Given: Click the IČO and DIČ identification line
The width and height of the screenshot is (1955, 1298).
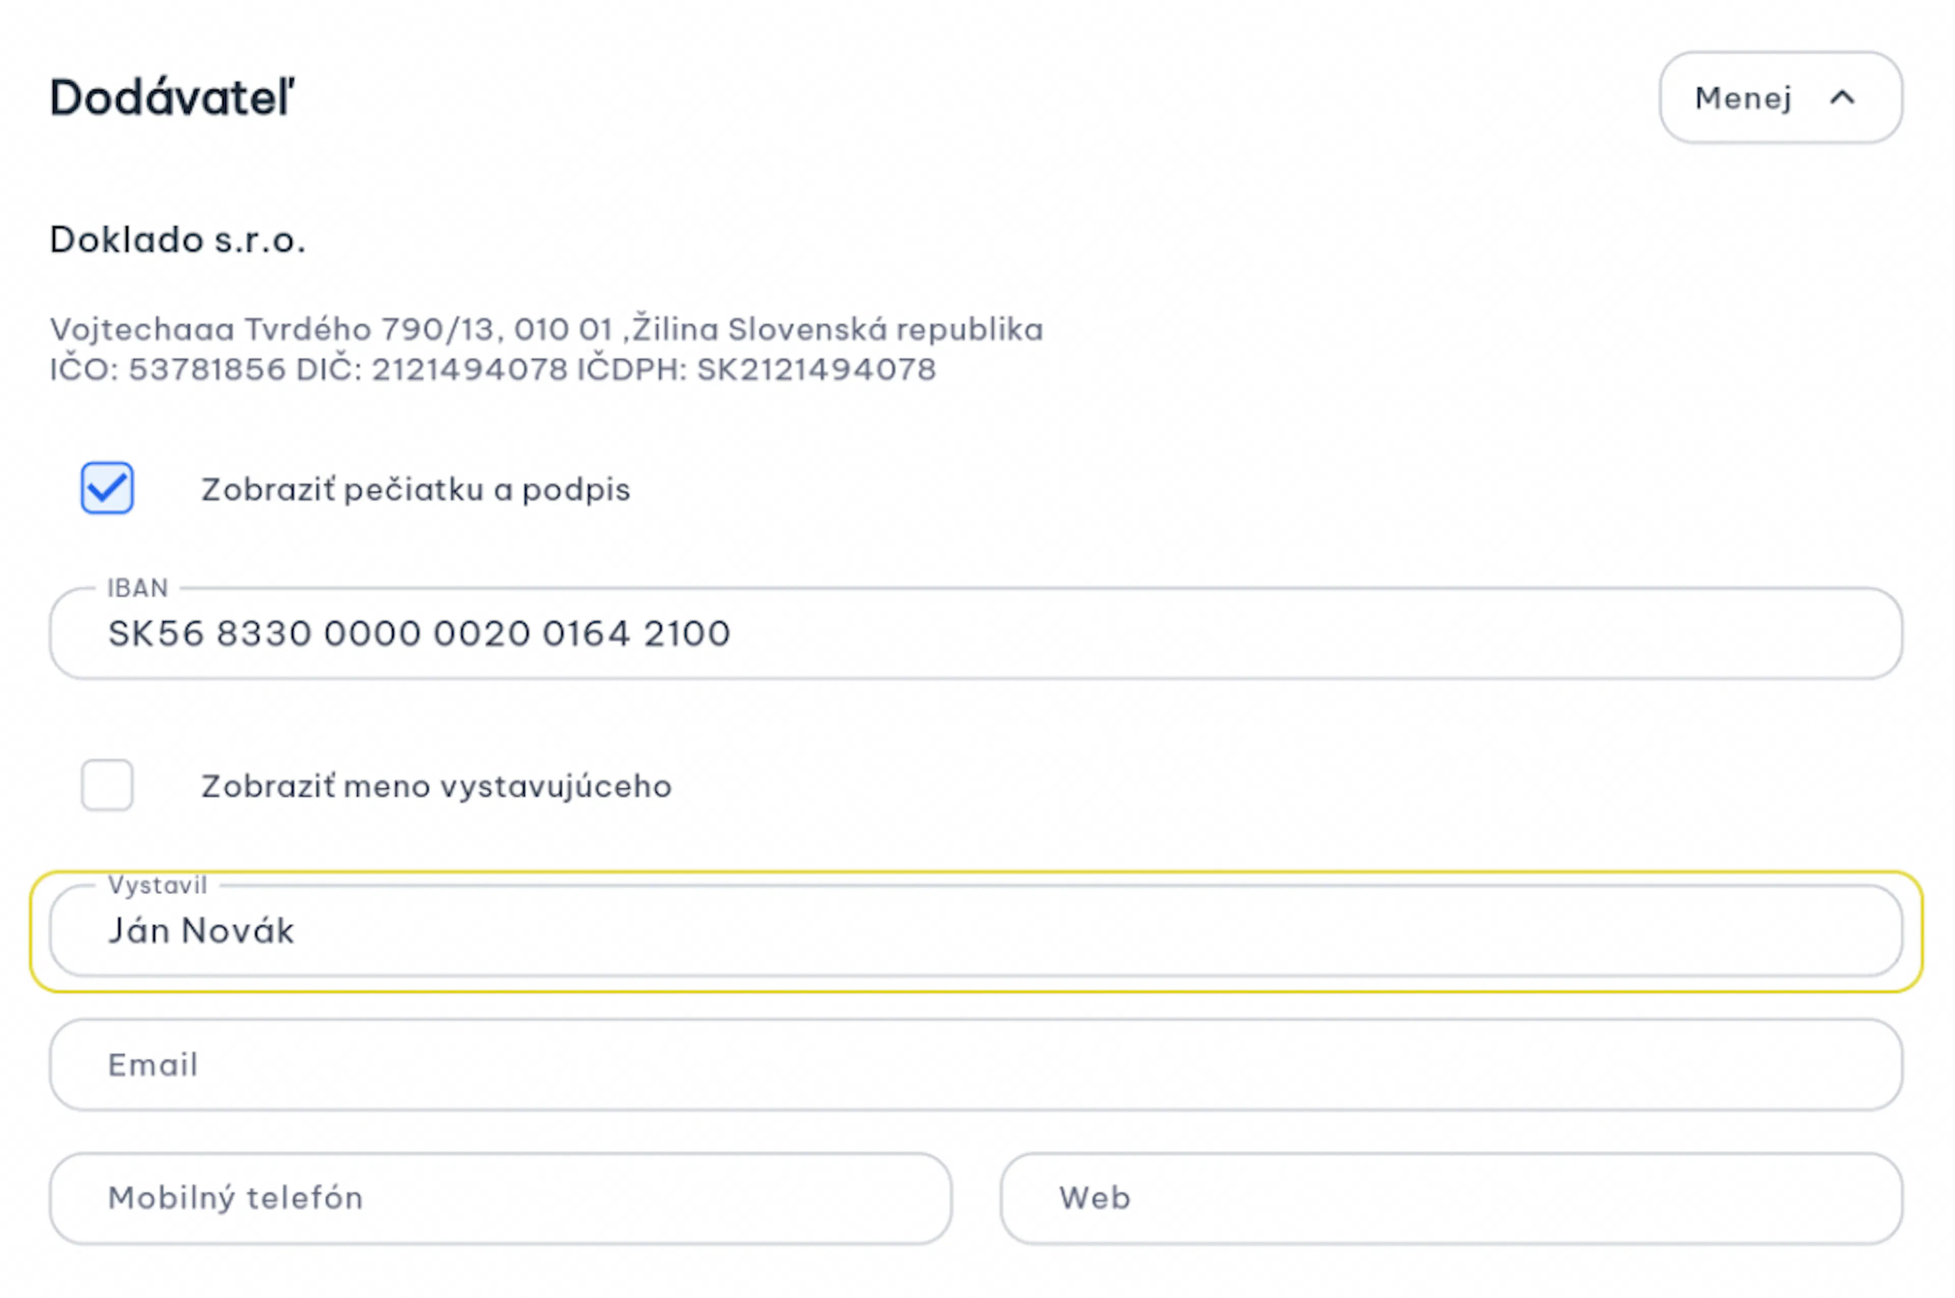Looking at the screenshot, I should [x=493, y=369].
